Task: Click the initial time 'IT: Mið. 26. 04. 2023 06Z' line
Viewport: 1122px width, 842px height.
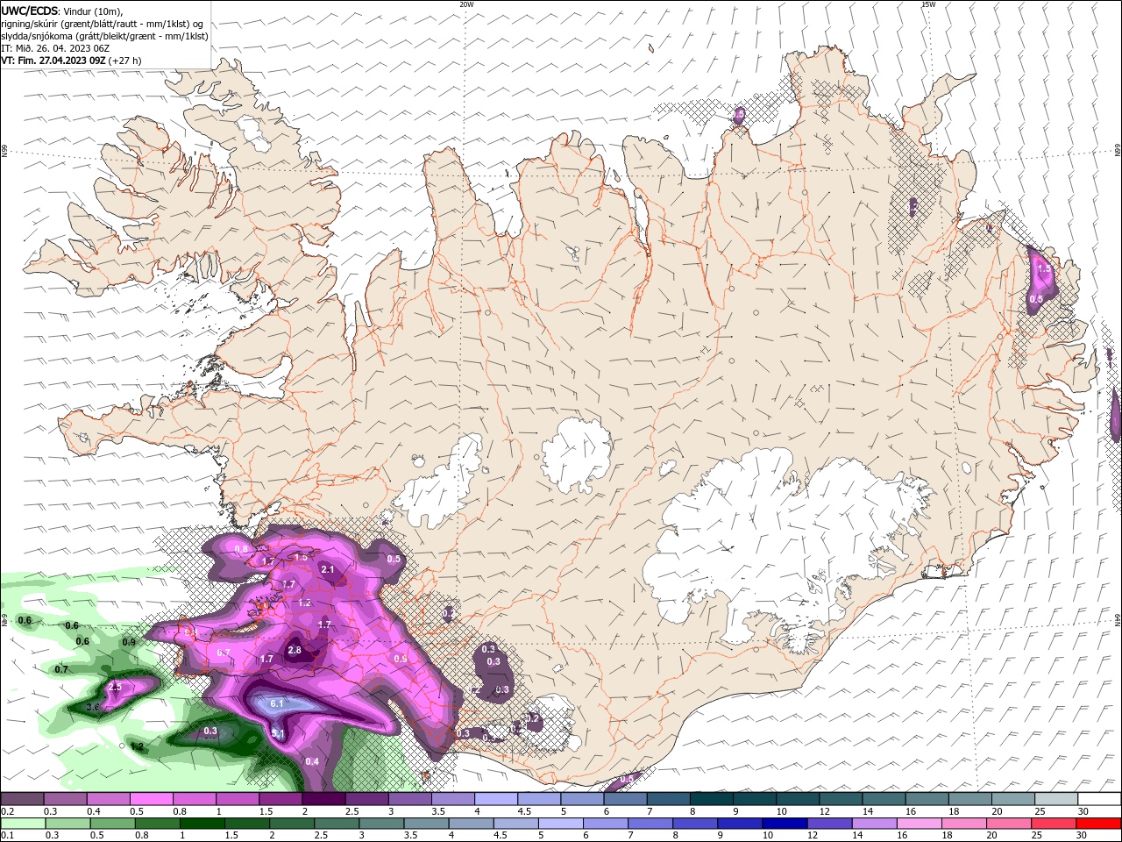Action: [x=54, y=48]
